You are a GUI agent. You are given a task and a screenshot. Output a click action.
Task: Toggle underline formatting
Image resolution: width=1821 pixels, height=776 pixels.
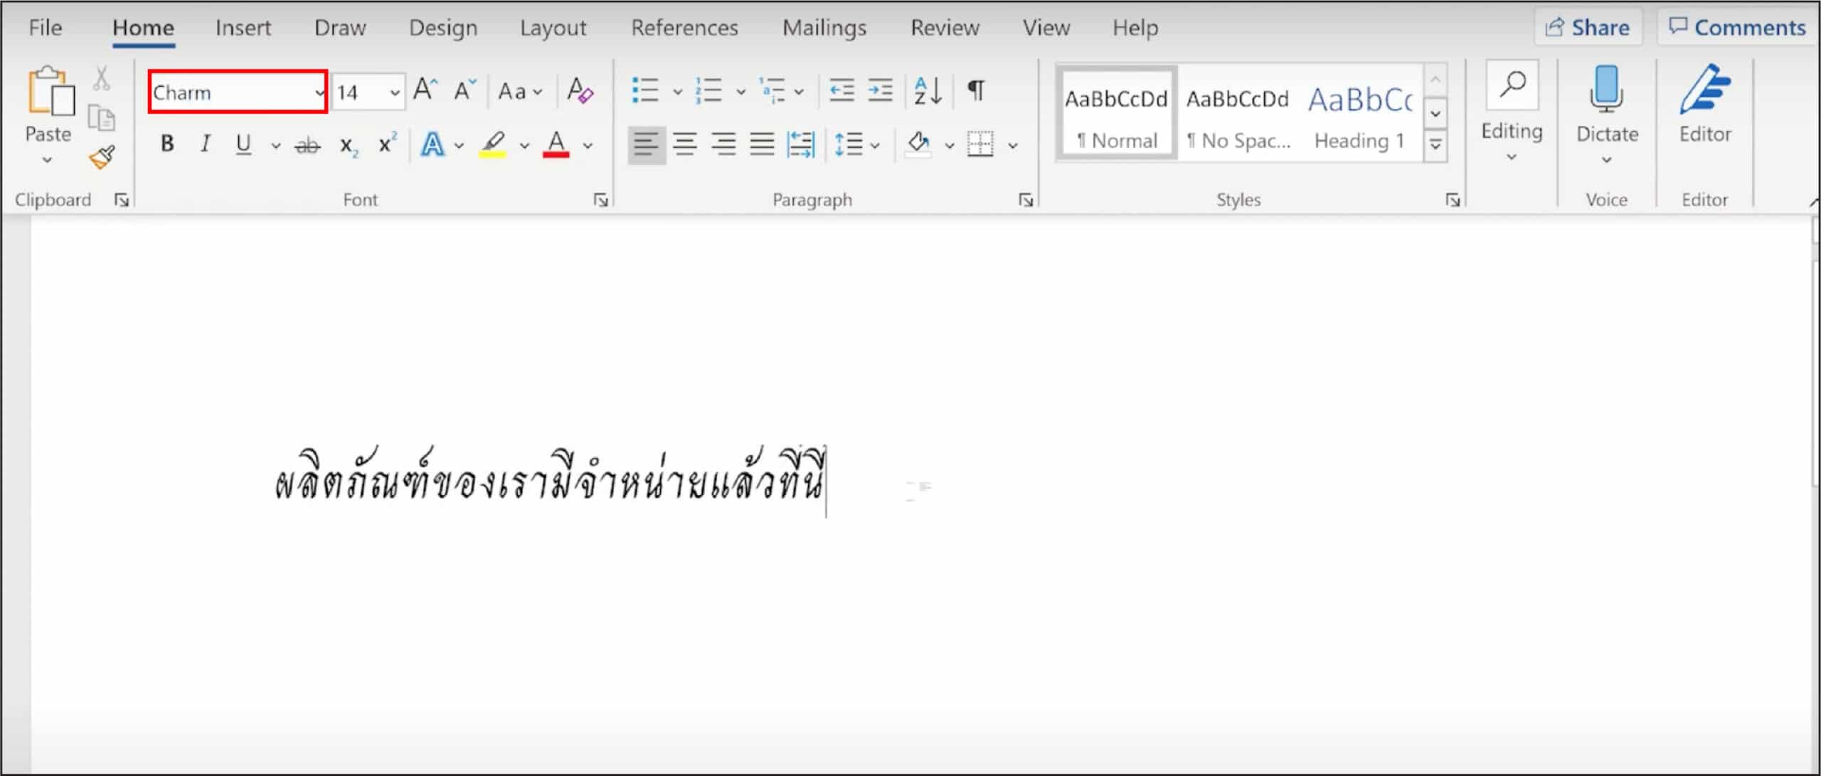pyautogui.click(x=243, y=144)
